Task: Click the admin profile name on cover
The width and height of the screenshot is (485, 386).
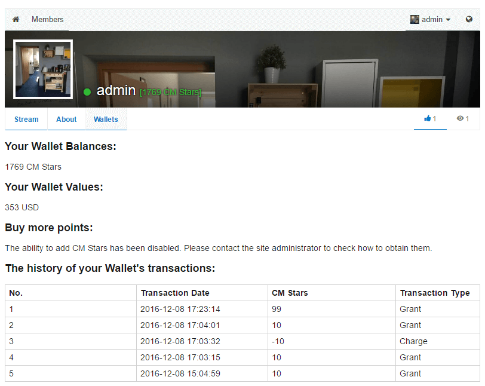Action: 116,90
